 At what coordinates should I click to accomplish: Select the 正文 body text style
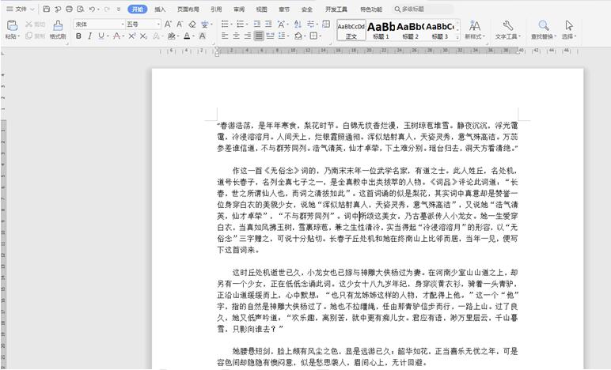tap(351, 29)
